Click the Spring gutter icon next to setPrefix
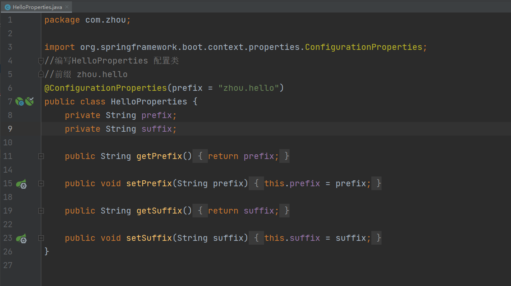 [22, 184]
